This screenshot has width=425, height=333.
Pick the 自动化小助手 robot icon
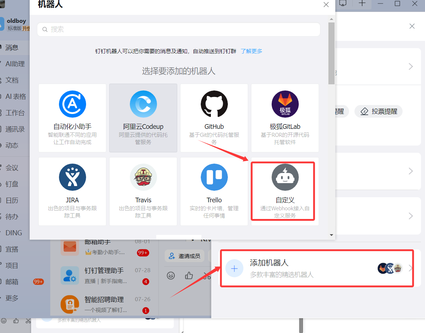72,104
